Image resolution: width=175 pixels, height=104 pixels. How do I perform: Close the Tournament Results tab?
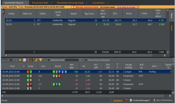tap(26, 3)
